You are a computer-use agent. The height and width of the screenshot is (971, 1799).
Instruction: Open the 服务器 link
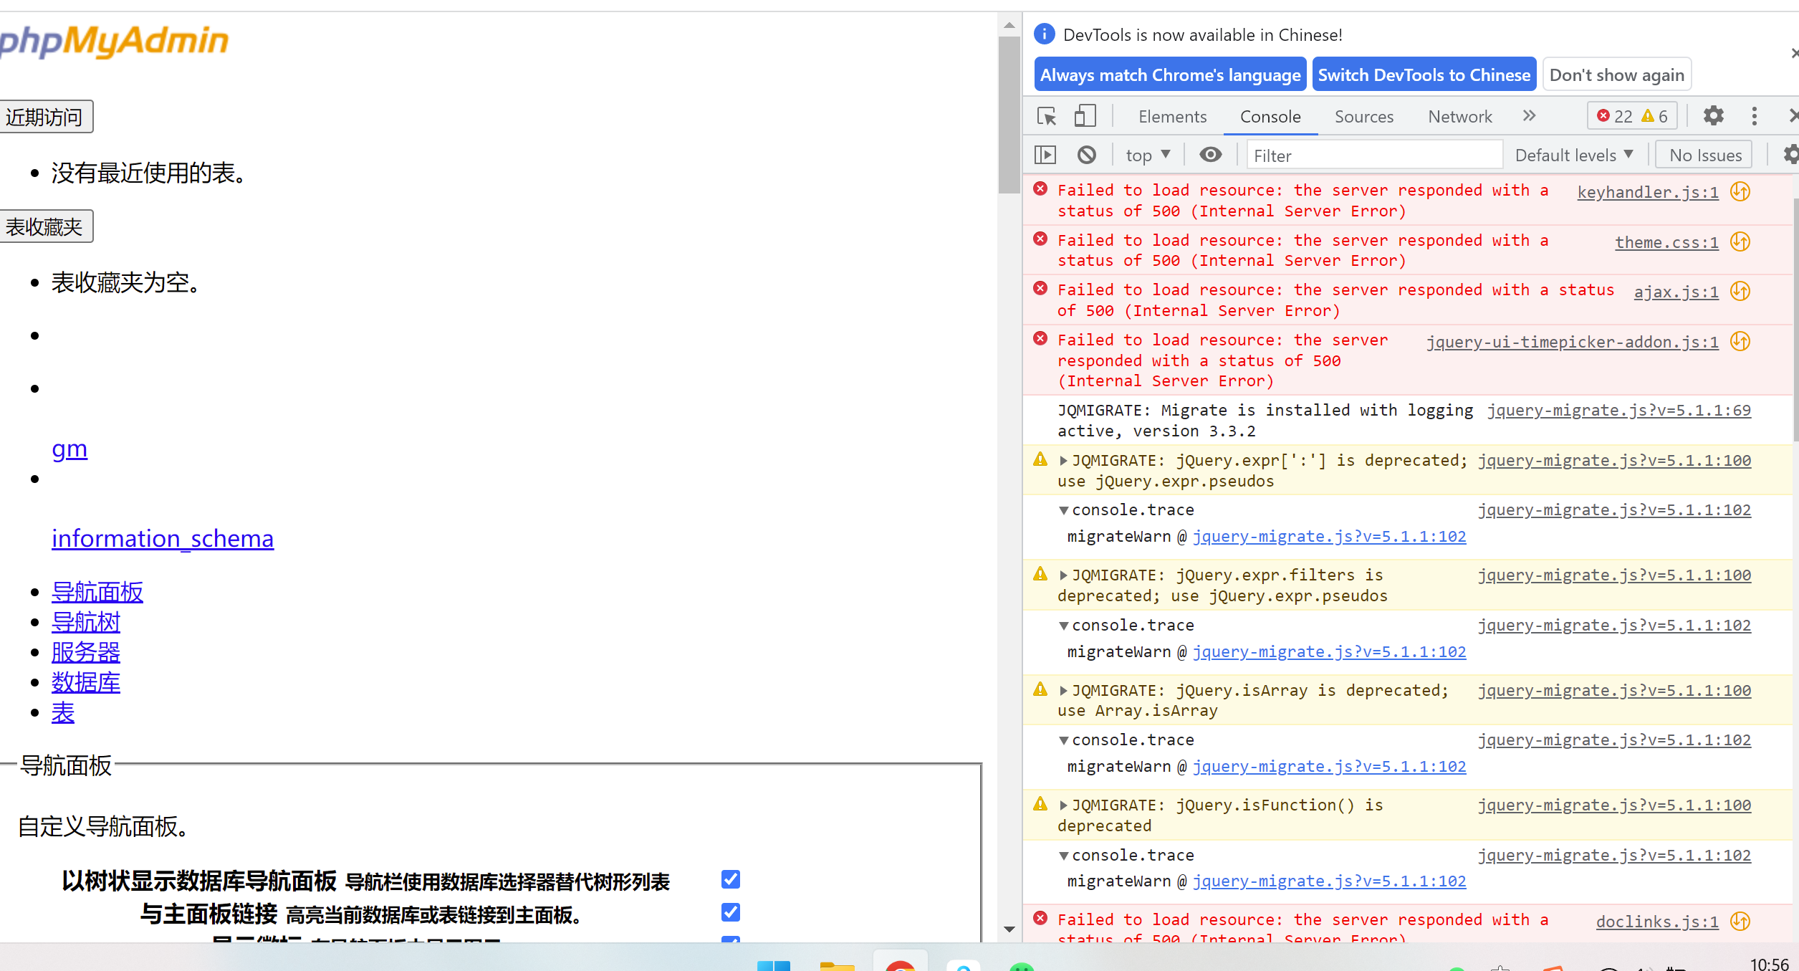pos(86,652)
